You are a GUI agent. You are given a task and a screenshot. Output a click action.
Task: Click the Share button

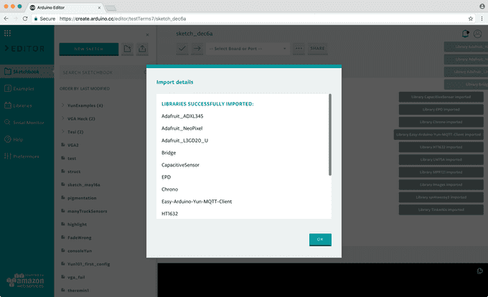[x=316, y=49]
